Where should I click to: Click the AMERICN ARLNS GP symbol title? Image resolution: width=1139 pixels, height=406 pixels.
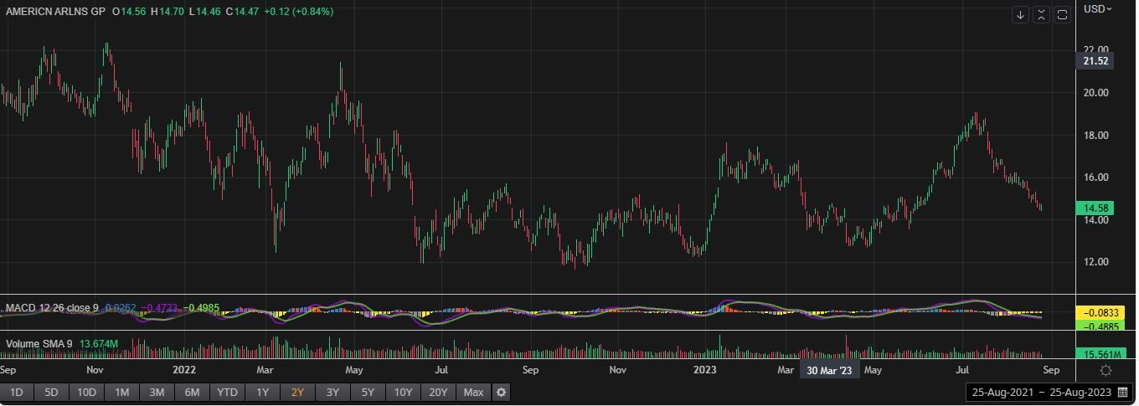pyautogui.click(x=55, y=12)
